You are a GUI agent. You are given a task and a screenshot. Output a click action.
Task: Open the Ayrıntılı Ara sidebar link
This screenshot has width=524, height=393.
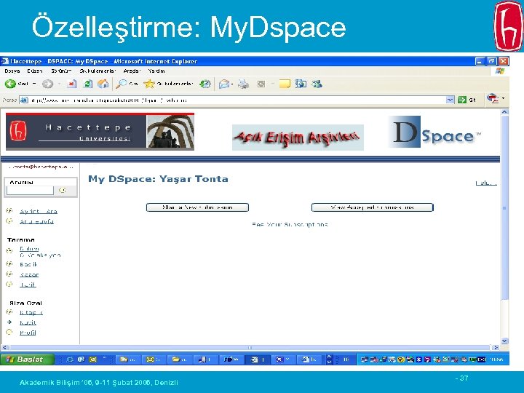click(x=39, y=211)
